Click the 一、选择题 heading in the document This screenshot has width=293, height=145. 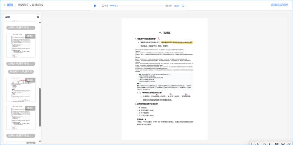(165, 32)
